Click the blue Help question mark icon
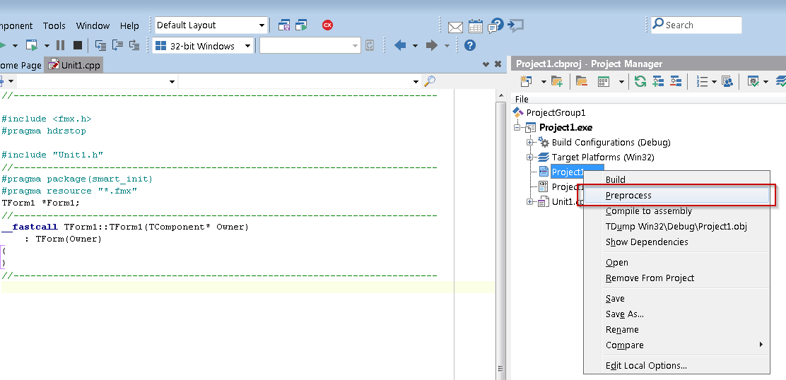 click(470, 46)
